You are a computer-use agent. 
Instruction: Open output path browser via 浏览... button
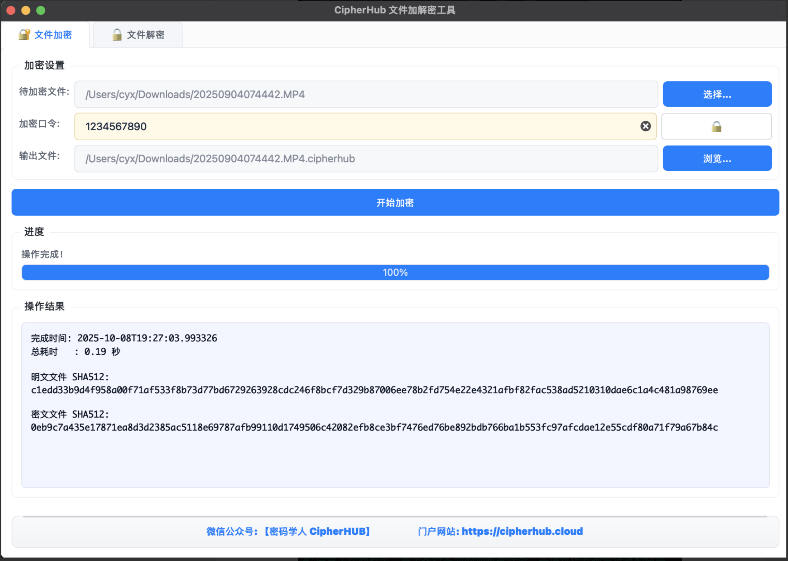[x=717, y=158]
